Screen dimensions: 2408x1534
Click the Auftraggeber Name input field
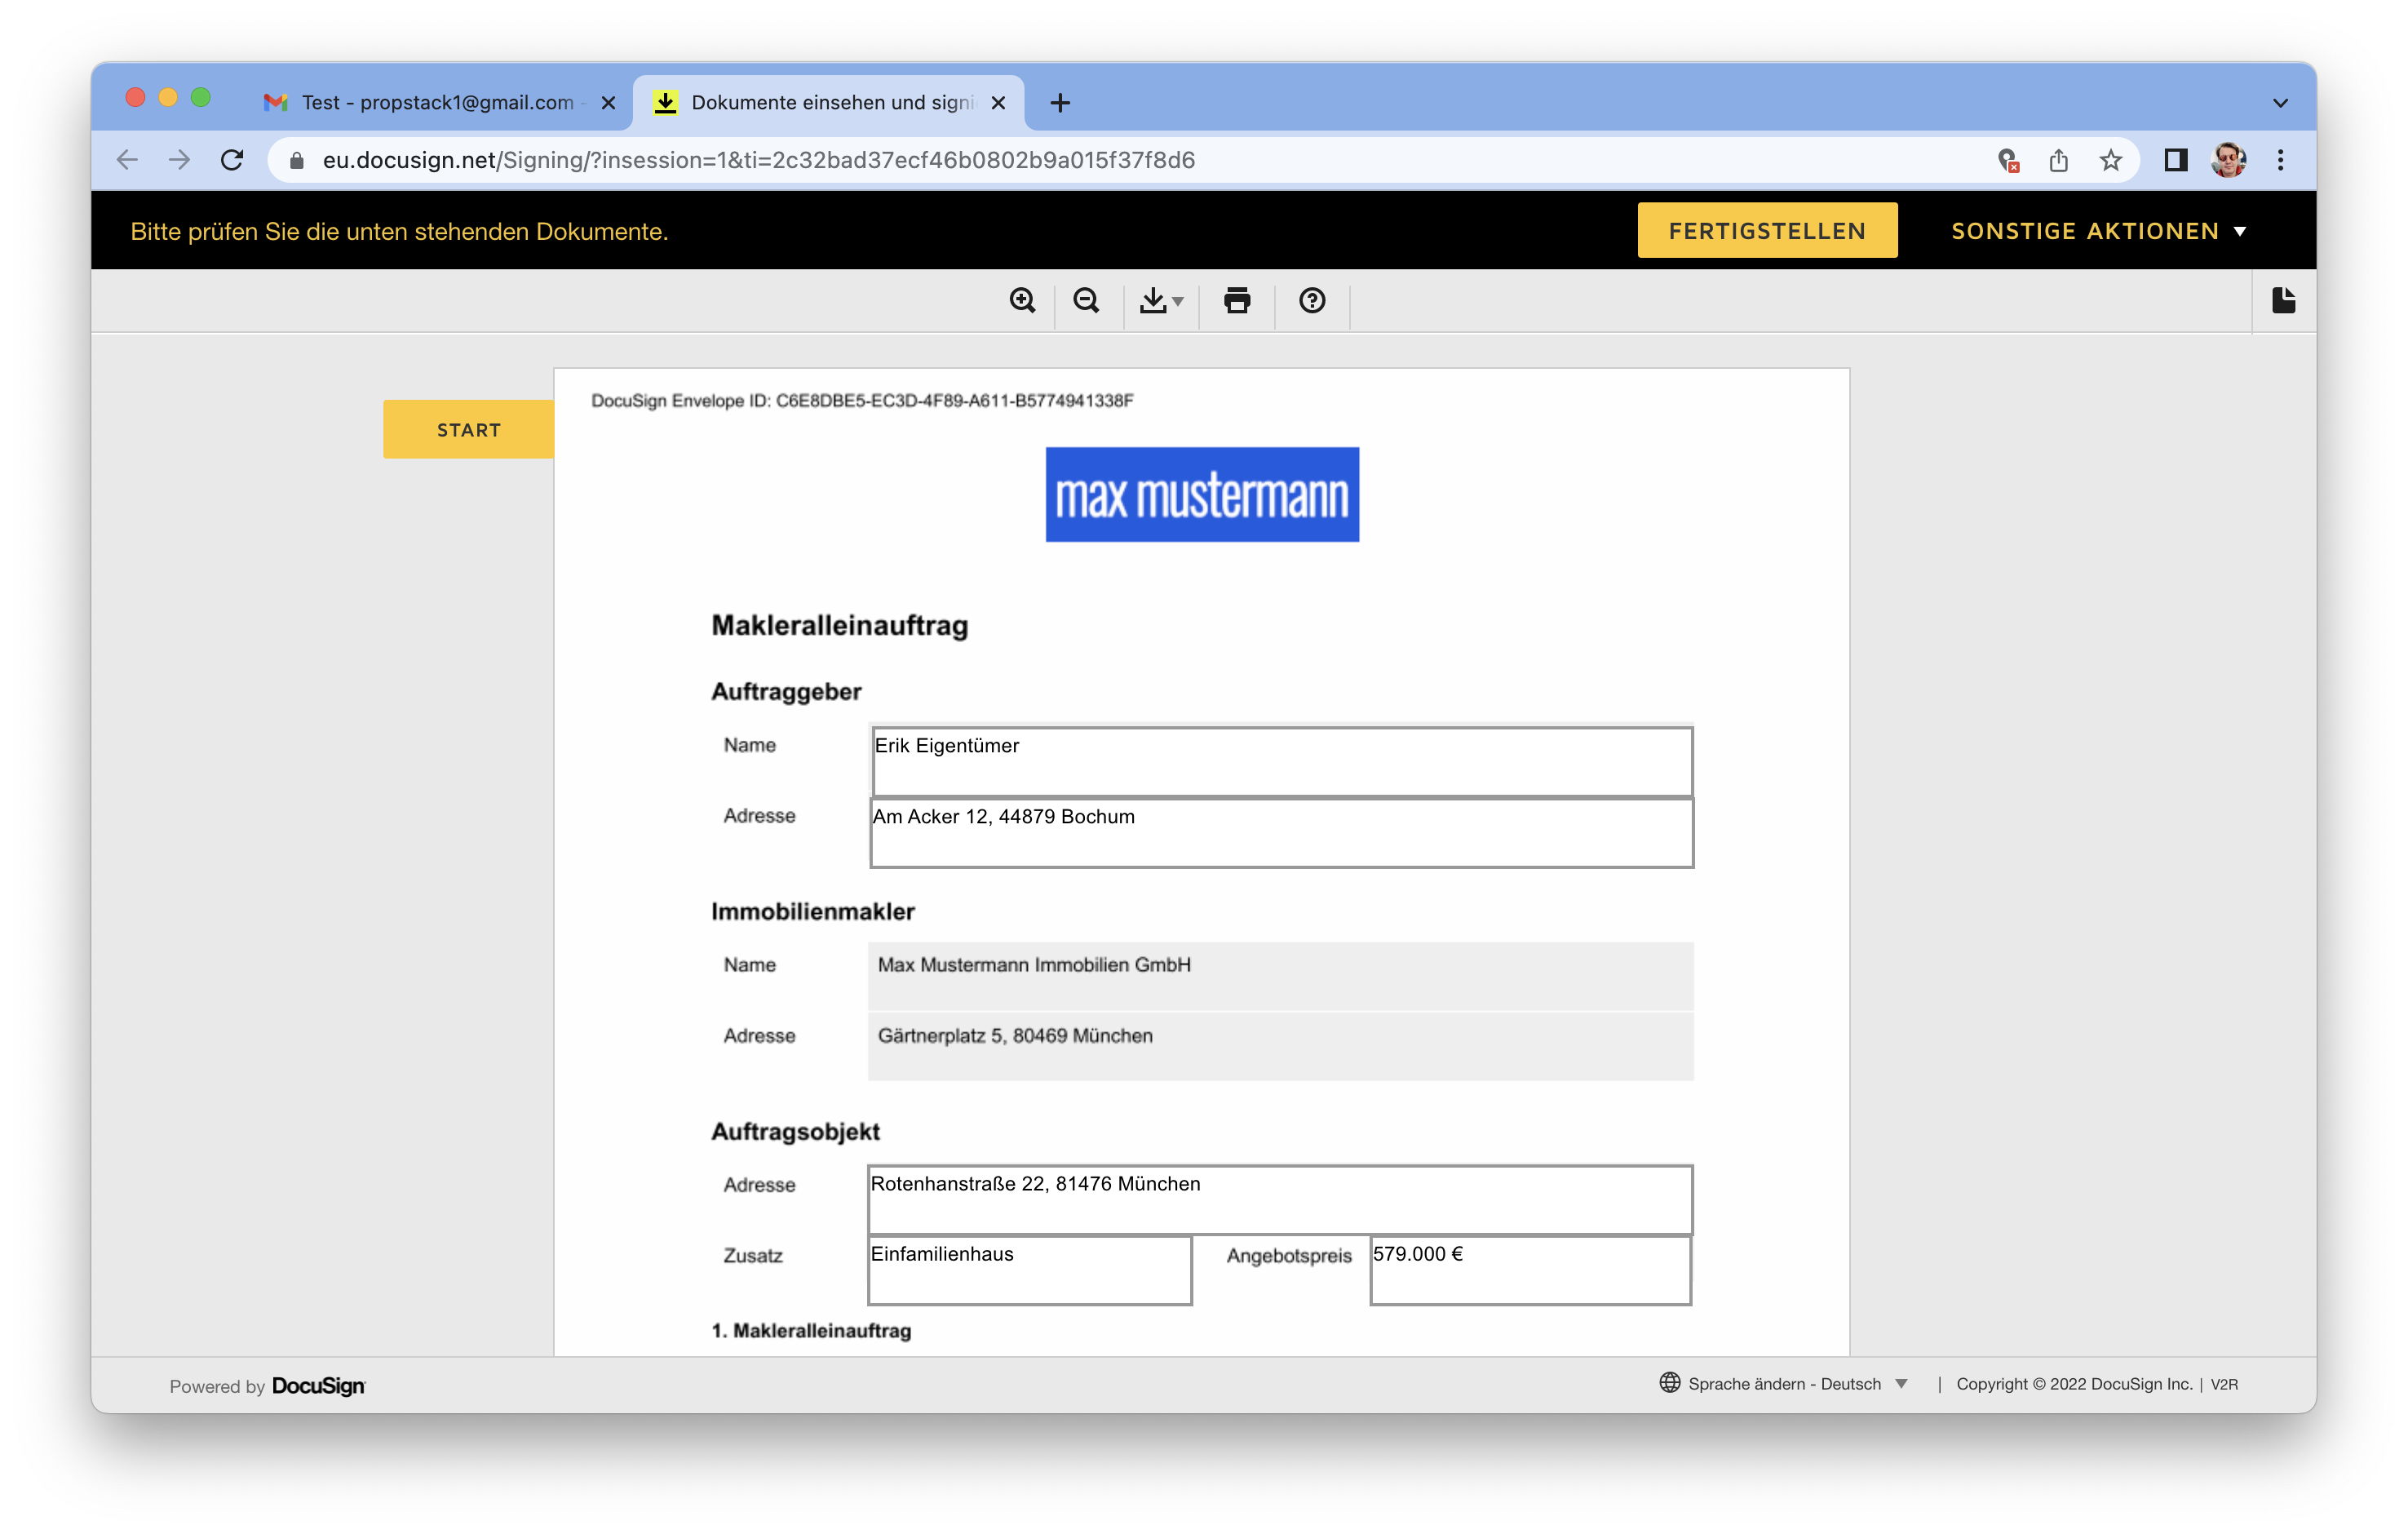coord(1281,762)
